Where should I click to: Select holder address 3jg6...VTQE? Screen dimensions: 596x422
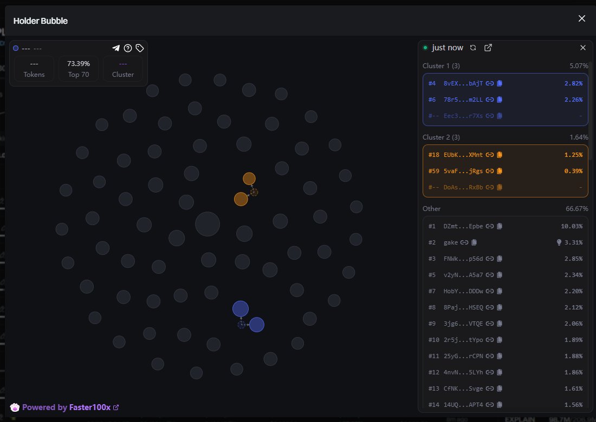tap(463, 324)
